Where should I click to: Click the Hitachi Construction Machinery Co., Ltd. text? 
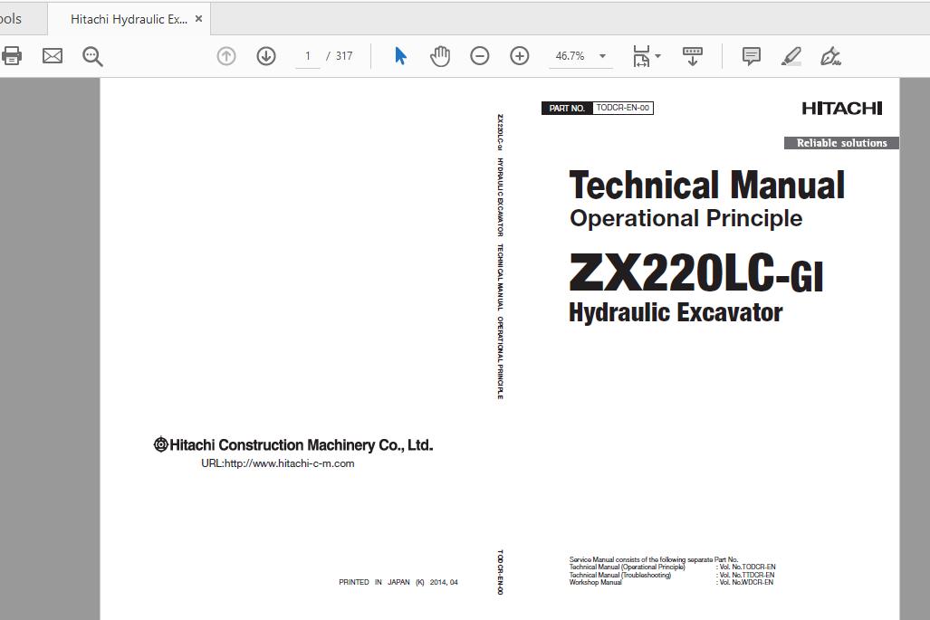(x=293, y=444)
